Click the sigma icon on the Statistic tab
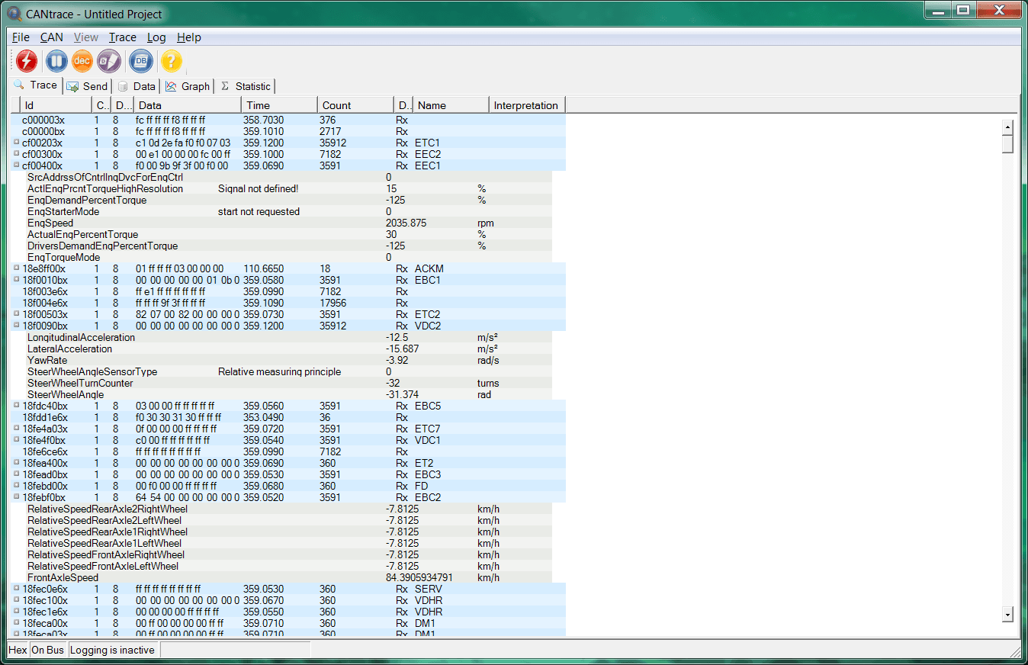The width and height of the screenshot is (1028, 665). coord(230,86)
